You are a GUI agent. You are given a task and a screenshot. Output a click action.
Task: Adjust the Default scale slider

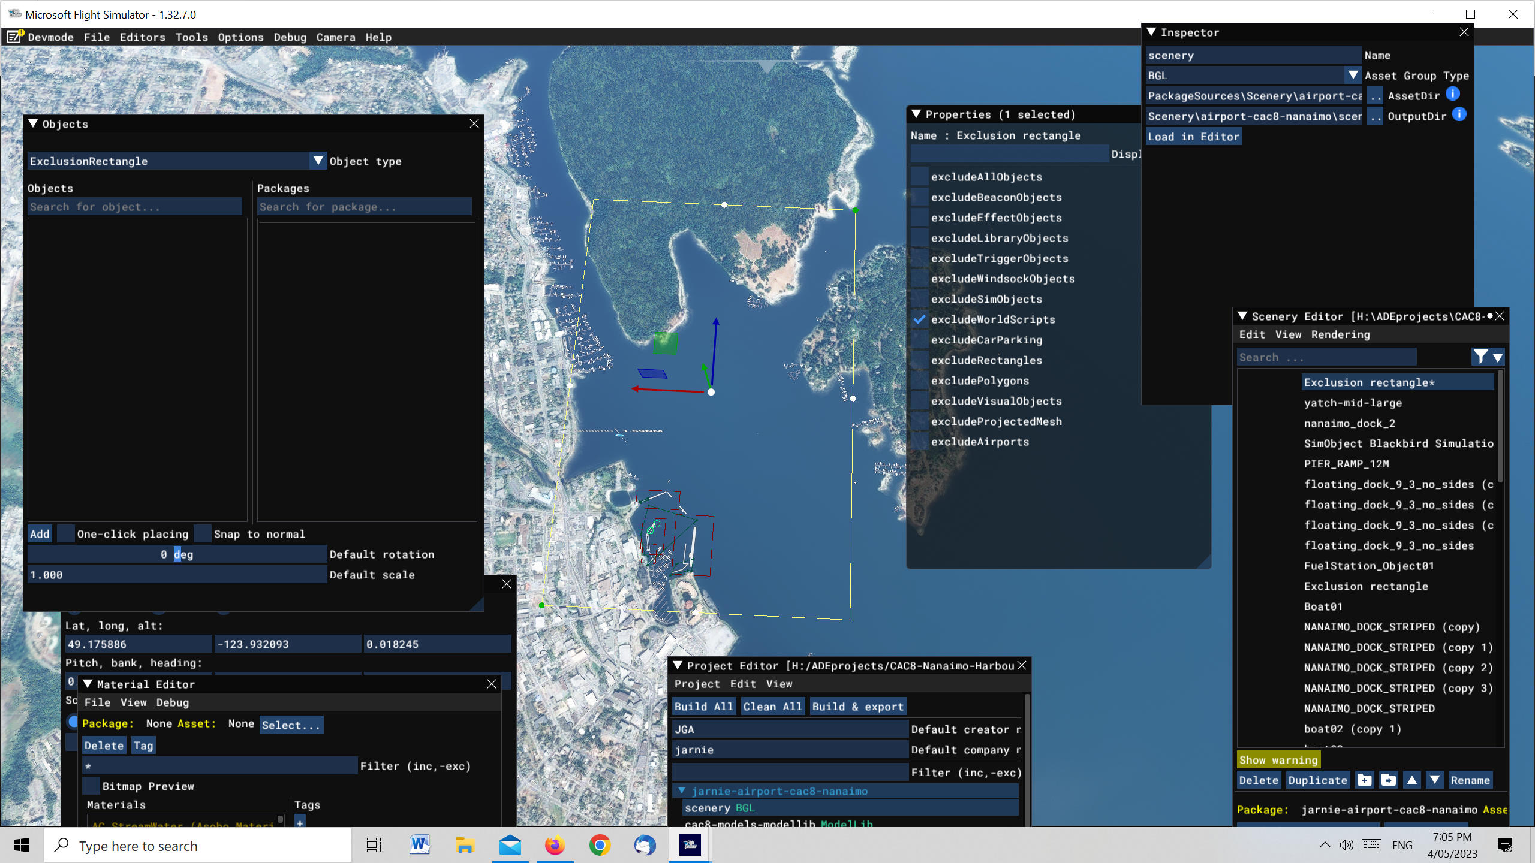[177, 575]
